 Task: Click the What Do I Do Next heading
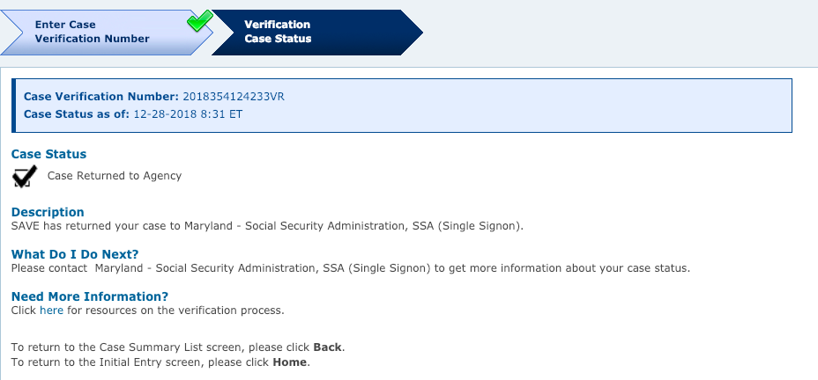click(x=75, y=254)
